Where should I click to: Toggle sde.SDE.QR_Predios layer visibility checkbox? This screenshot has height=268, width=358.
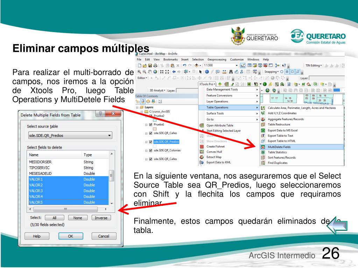pos(151,142)
